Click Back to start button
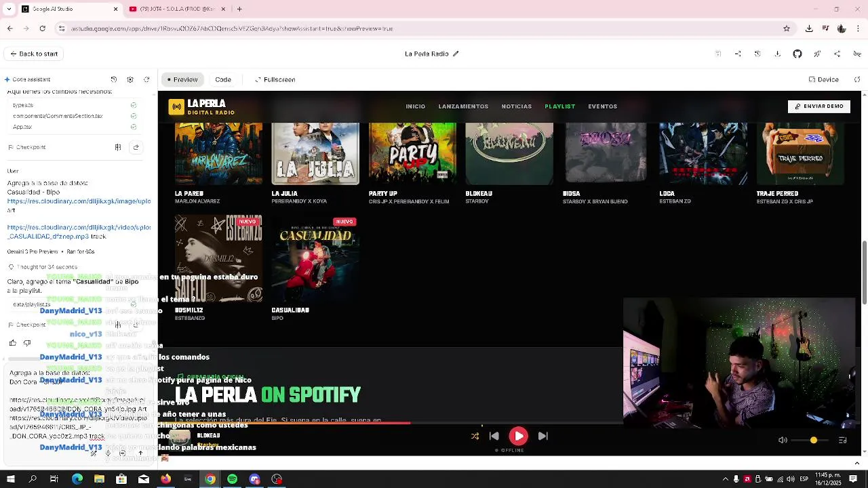Viewport: 868px width, 488px height. coord(34,54)
